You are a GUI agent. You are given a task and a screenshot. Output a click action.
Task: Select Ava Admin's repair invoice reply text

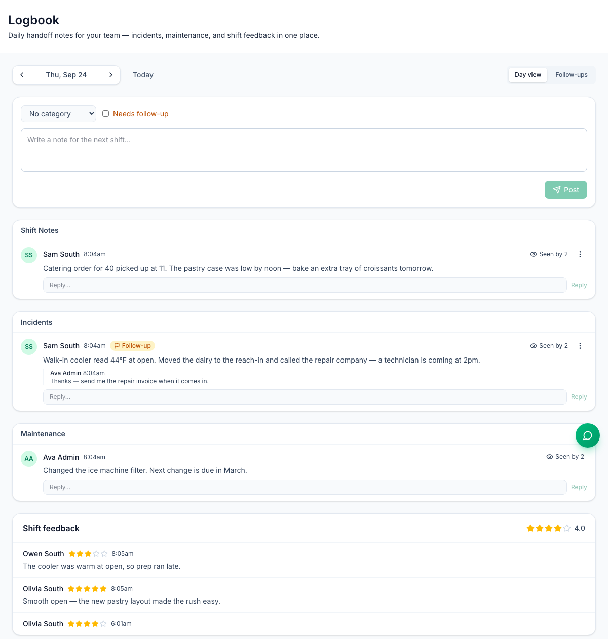[x=129, y=381]
